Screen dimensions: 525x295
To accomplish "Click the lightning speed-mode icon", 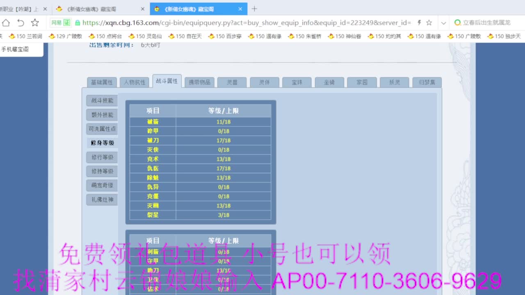I will (x=419, y=23).
